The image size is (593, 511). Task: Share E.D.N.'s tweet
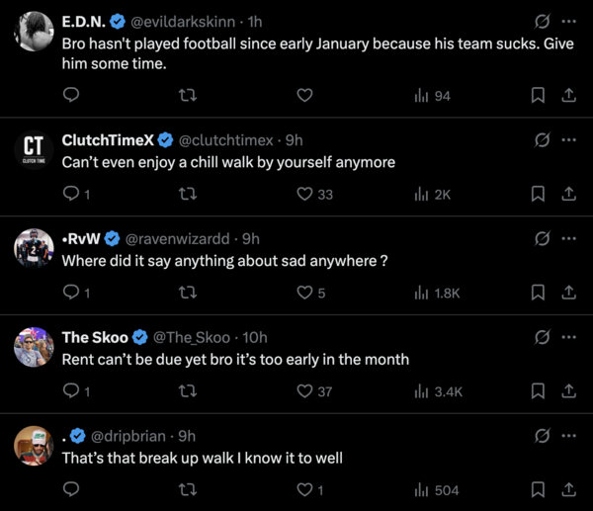568,95
